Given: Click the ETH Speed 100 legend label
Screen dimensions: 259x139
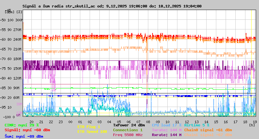Looking at the screenshot, I should pyautogui.click(x=92, y=132).
